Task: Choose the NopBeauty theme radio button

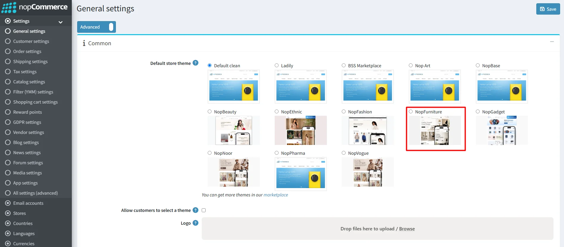Action: point(210,112)
